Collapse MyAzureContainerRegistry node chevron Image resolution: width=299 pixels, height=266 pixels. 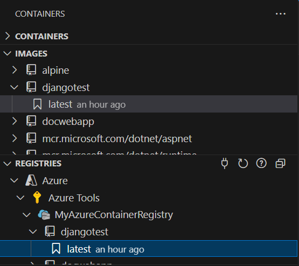(27, 215)
